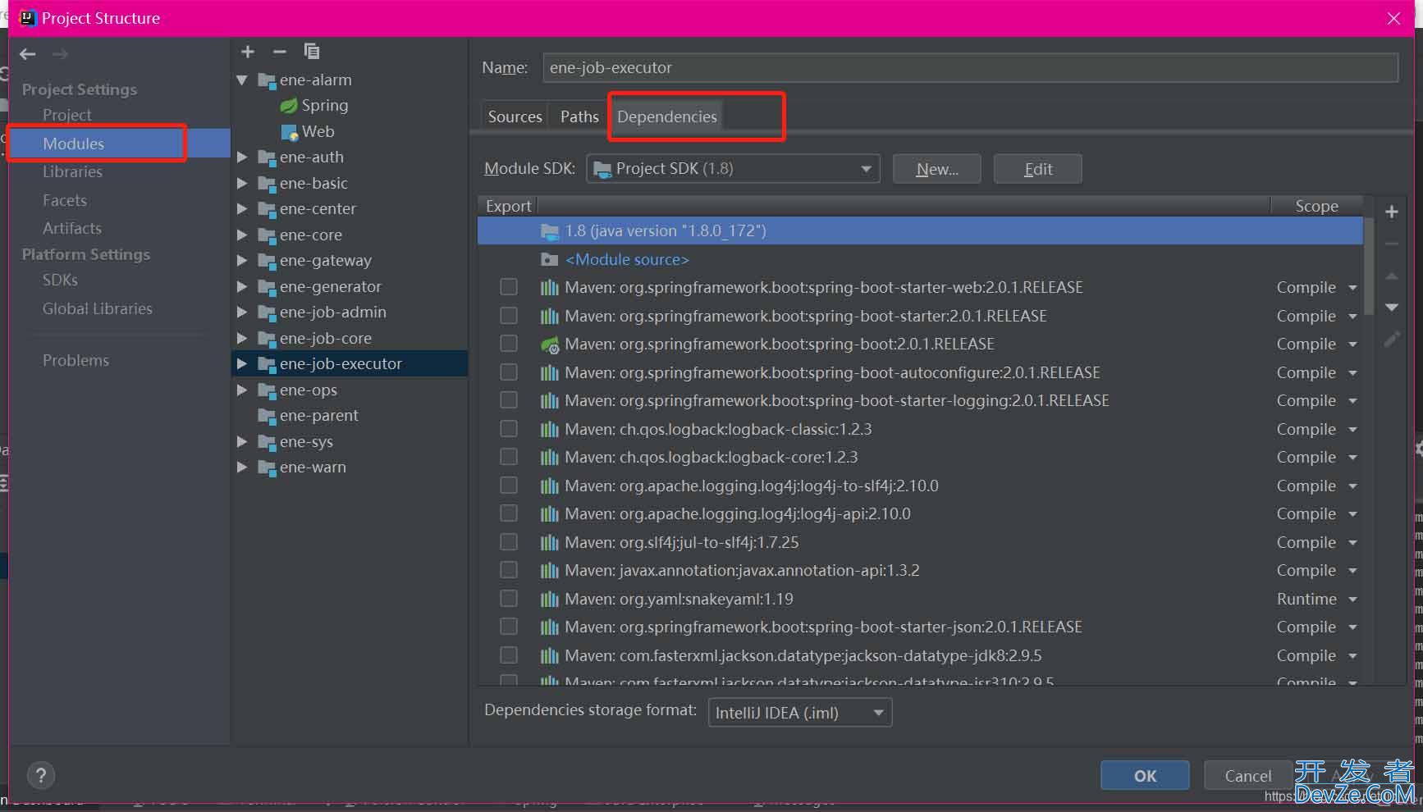This screenshot has height=812, width=1423.
Task: Switch to the Dependencies tab
Action: point(667,116)
